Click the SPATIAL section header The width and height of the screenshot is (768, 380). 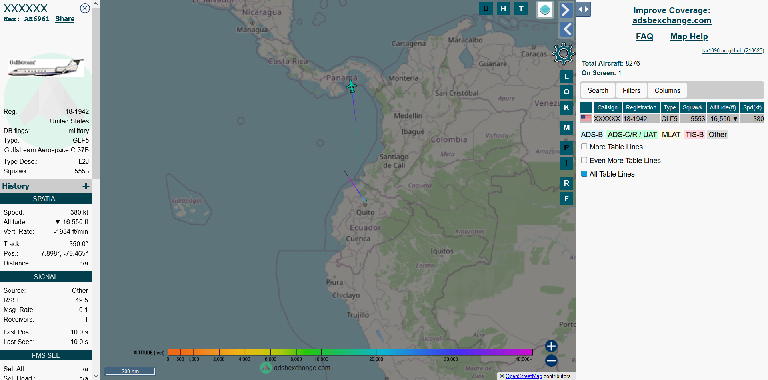46,199
